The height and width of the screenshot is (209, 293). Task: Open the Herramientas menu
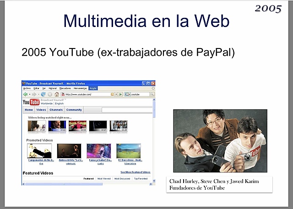coord(80,88)
